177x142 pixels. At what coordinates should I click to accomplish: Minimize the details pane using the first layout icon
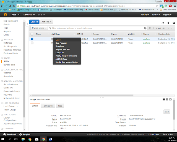(x=164, y=99)
